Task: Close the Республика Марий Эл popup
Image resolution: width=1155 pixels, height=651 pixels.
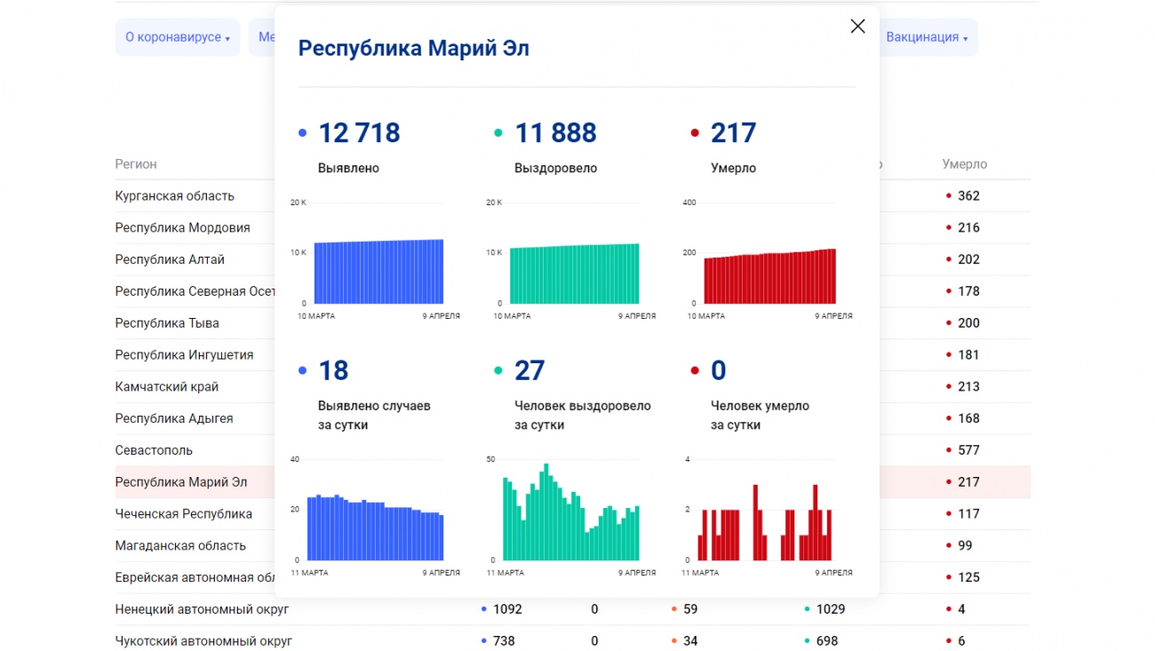Action: click(x=857, y=27)
